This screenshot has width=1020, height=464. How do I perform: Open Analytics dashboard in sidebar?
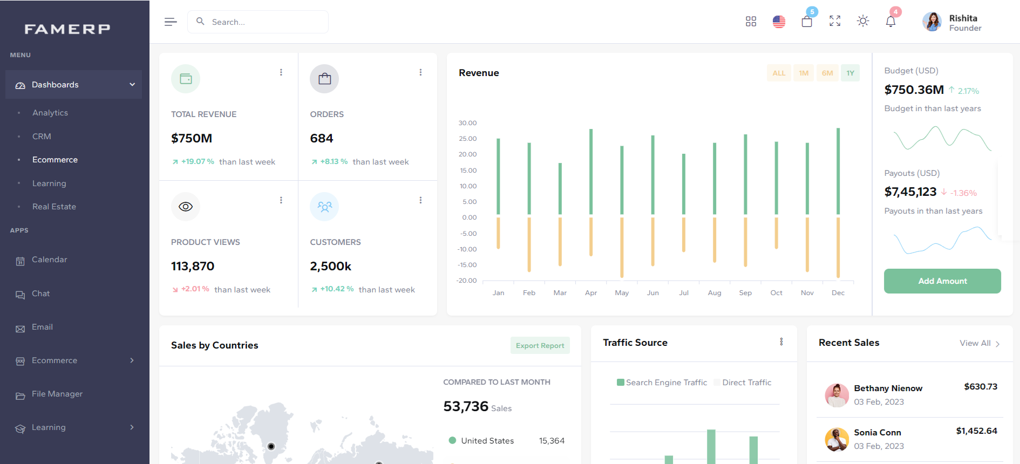pyautogui.click(x=50, y=113)
